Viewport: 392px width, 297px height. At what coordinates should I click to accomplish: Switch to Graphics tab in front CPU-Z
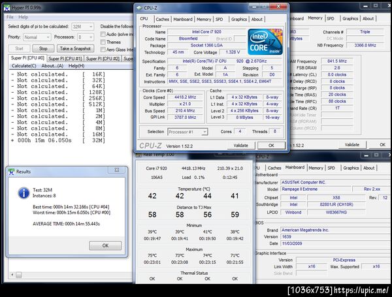(239, 19)
